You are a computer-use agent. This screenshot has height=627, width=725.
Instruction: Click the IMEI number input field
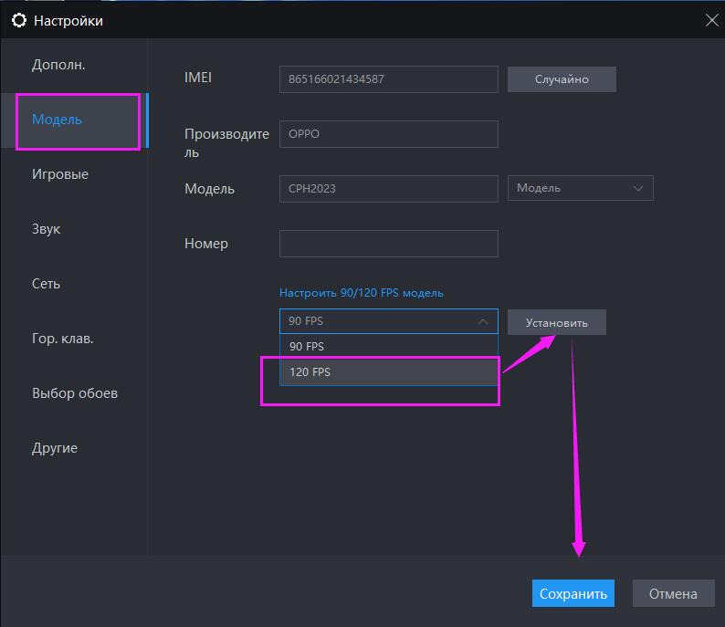tap(388, 79)
